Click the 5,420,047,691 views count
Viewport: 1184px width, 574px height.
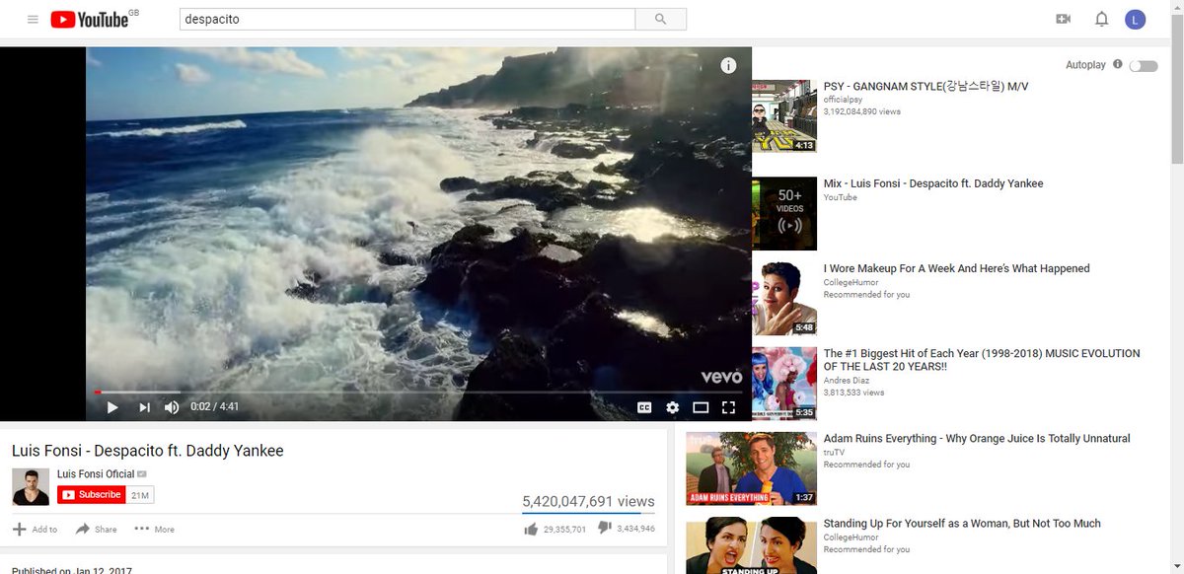[588, 501]
